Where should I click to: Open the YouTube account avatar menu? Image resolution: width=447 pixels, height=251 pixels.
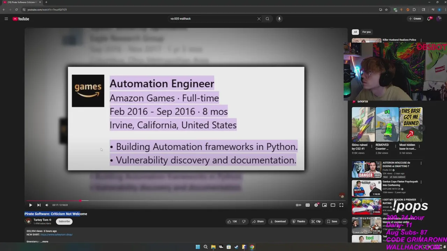439,19
